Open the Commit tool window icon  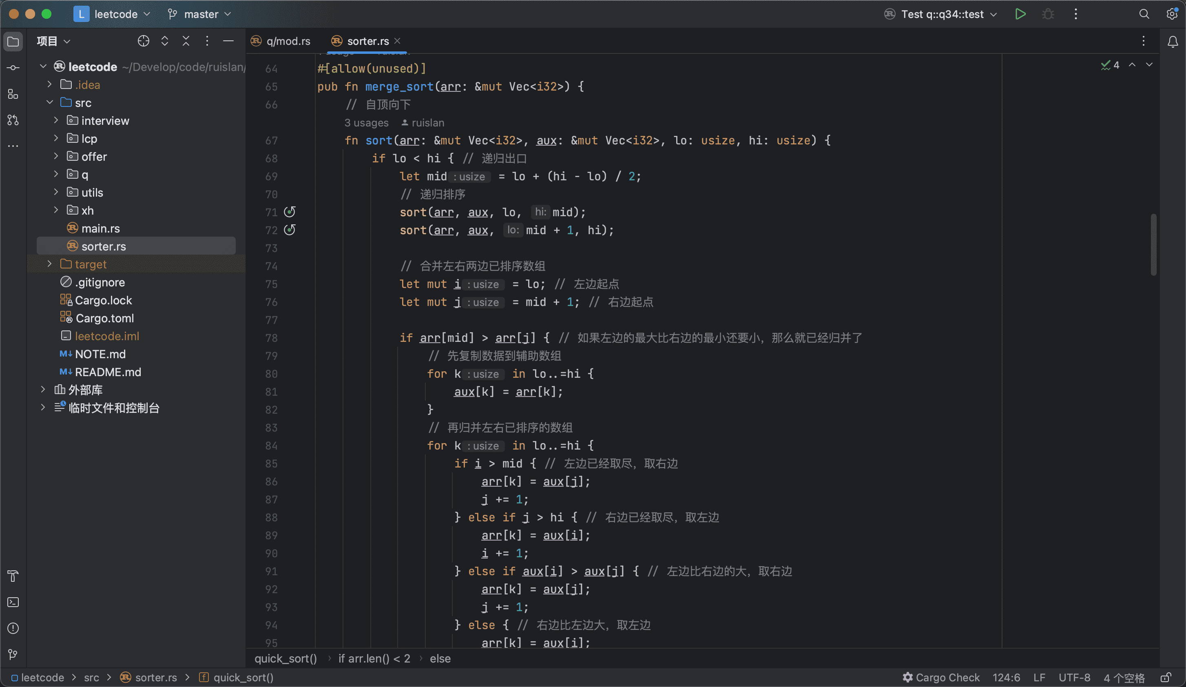(x=13, y=68)
